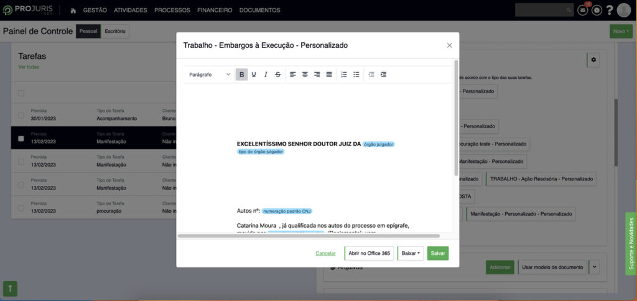Screen dimensions: 637x301
Task: Select TRABALHO - Ação Rescisória - Personalizado template
Action: tap(542, 178)
